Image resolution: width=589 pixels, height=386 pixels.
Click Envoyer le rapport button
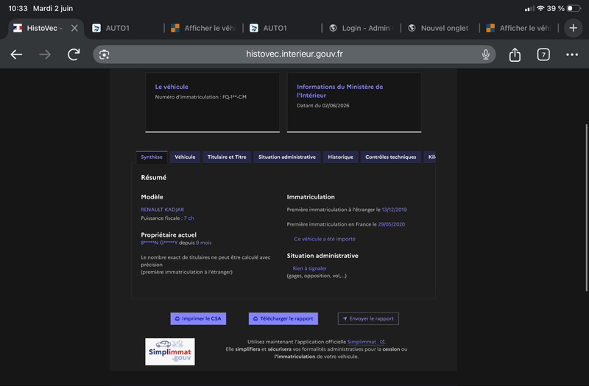coord(368,319)
